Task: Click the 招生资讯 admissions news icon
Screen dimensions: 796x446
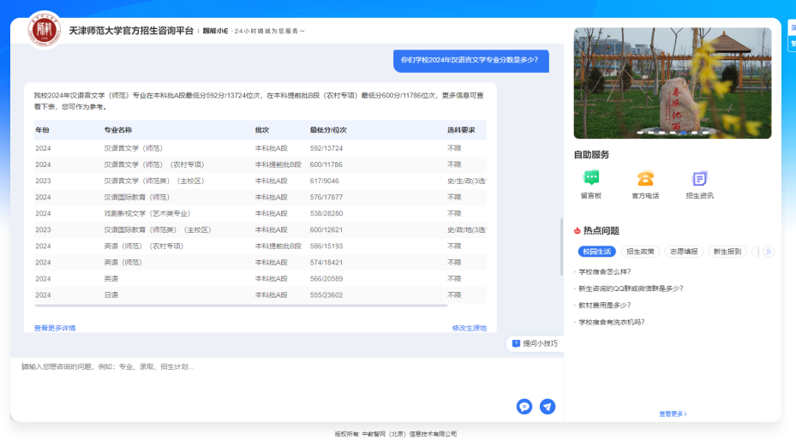Action: (x=699, y=178)
